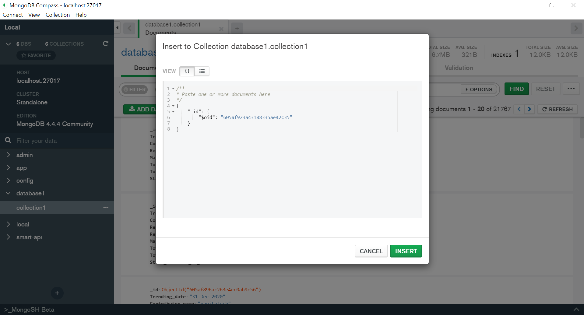
Task: Select collection1 in the sidebar
Action: click(31, 208)
